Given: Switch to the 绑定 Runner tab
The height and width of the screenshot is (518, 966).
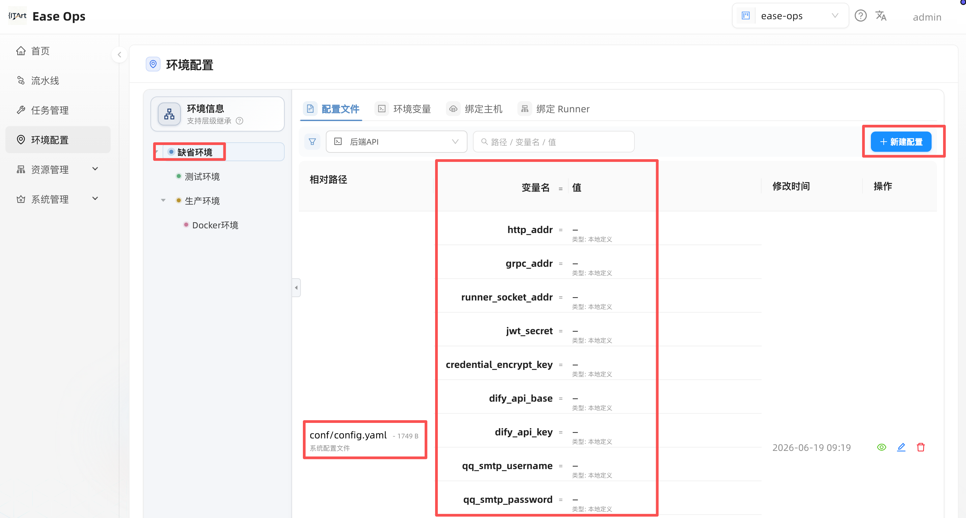Looking at the screenshot, I should coord(554,109).
